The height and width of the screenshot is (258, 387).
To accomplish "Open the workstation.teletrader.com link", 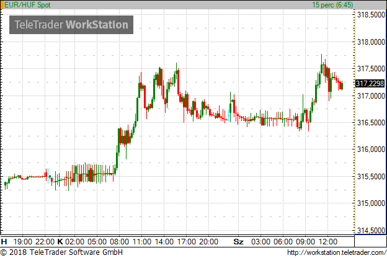I will point(337,252).
